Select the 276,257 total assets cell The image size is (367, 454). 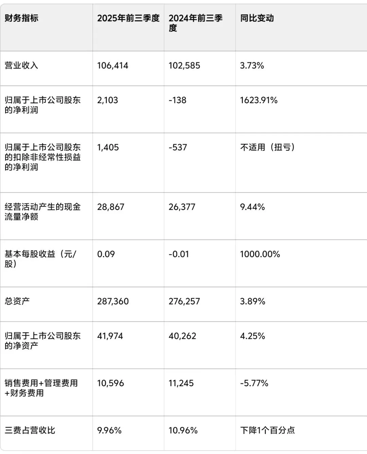(x=184, y=301)
